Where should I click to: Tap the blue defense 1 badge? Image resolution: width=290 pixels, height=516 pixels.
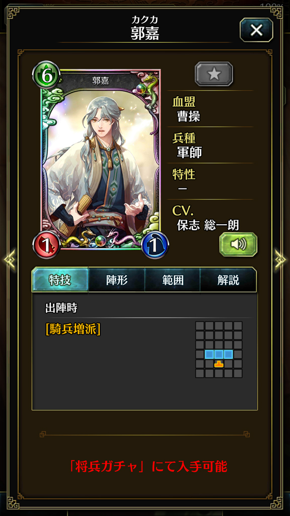(155, 245)
